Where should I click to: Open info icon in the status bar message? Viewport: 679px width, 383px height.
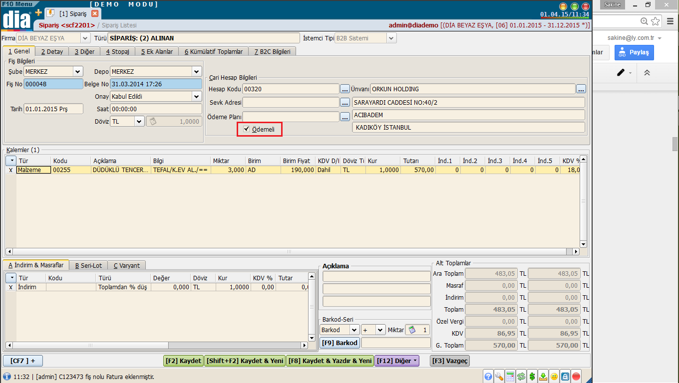point(7,377)
